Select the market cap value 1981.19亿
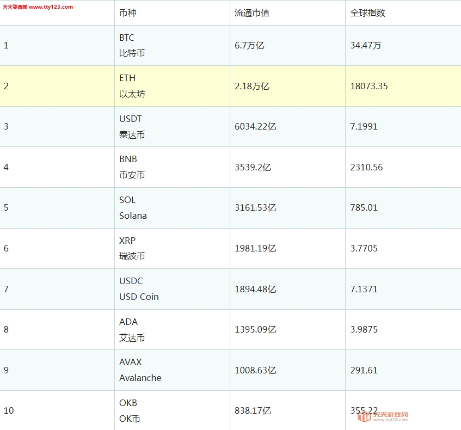Viewport: 461px width, 430px height. [255, 249]
